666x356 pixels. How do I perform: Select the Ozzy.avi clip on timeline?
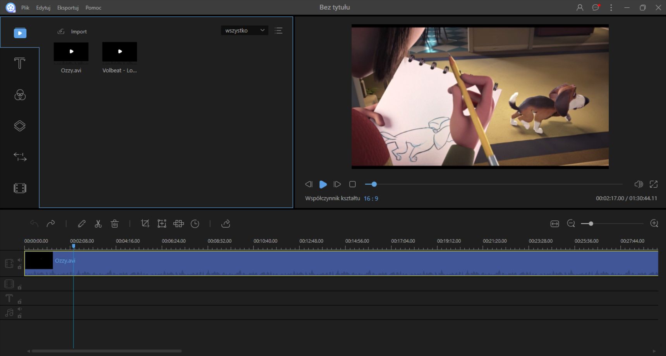tap(341, 263)
